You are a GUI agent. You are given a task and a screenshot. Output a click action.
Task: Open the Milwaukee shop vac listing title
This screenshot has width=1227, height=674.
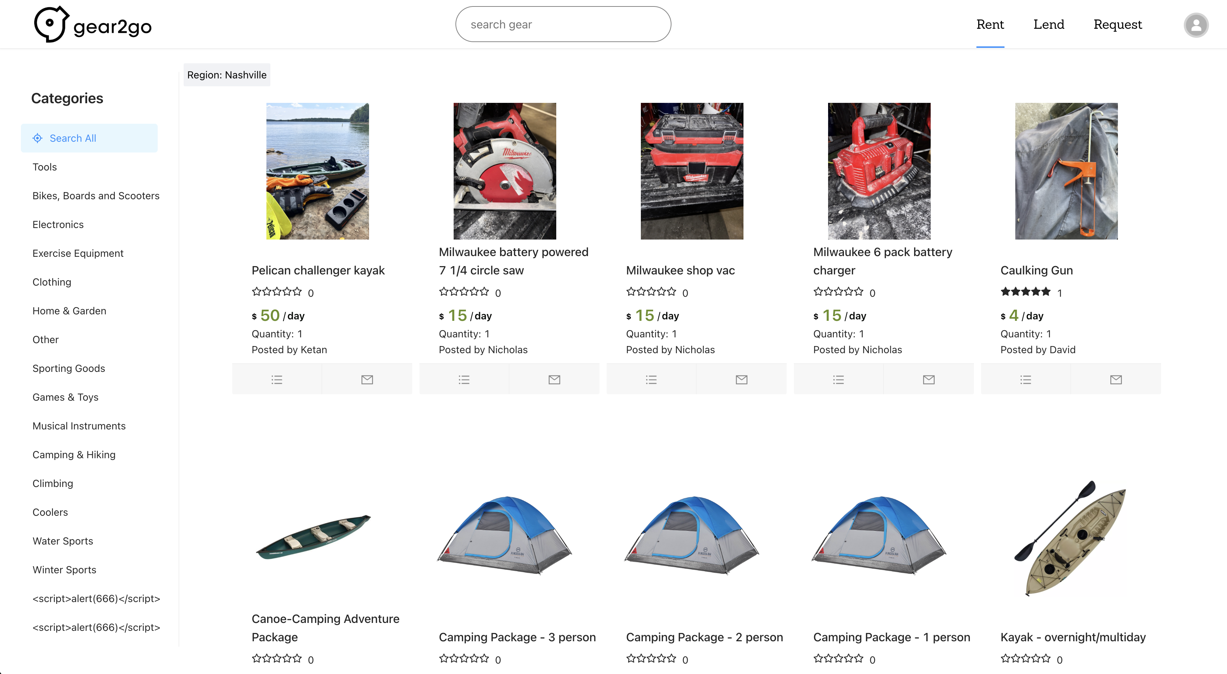[680, 270]
